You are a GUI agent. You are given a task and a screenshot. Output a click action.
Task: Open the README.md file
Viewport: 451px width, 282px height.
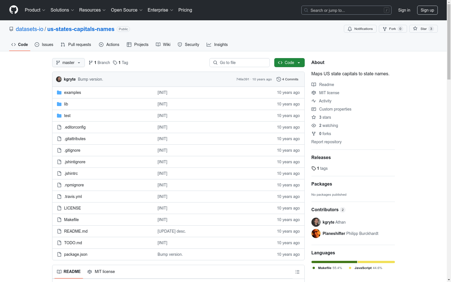click(76, 231)
